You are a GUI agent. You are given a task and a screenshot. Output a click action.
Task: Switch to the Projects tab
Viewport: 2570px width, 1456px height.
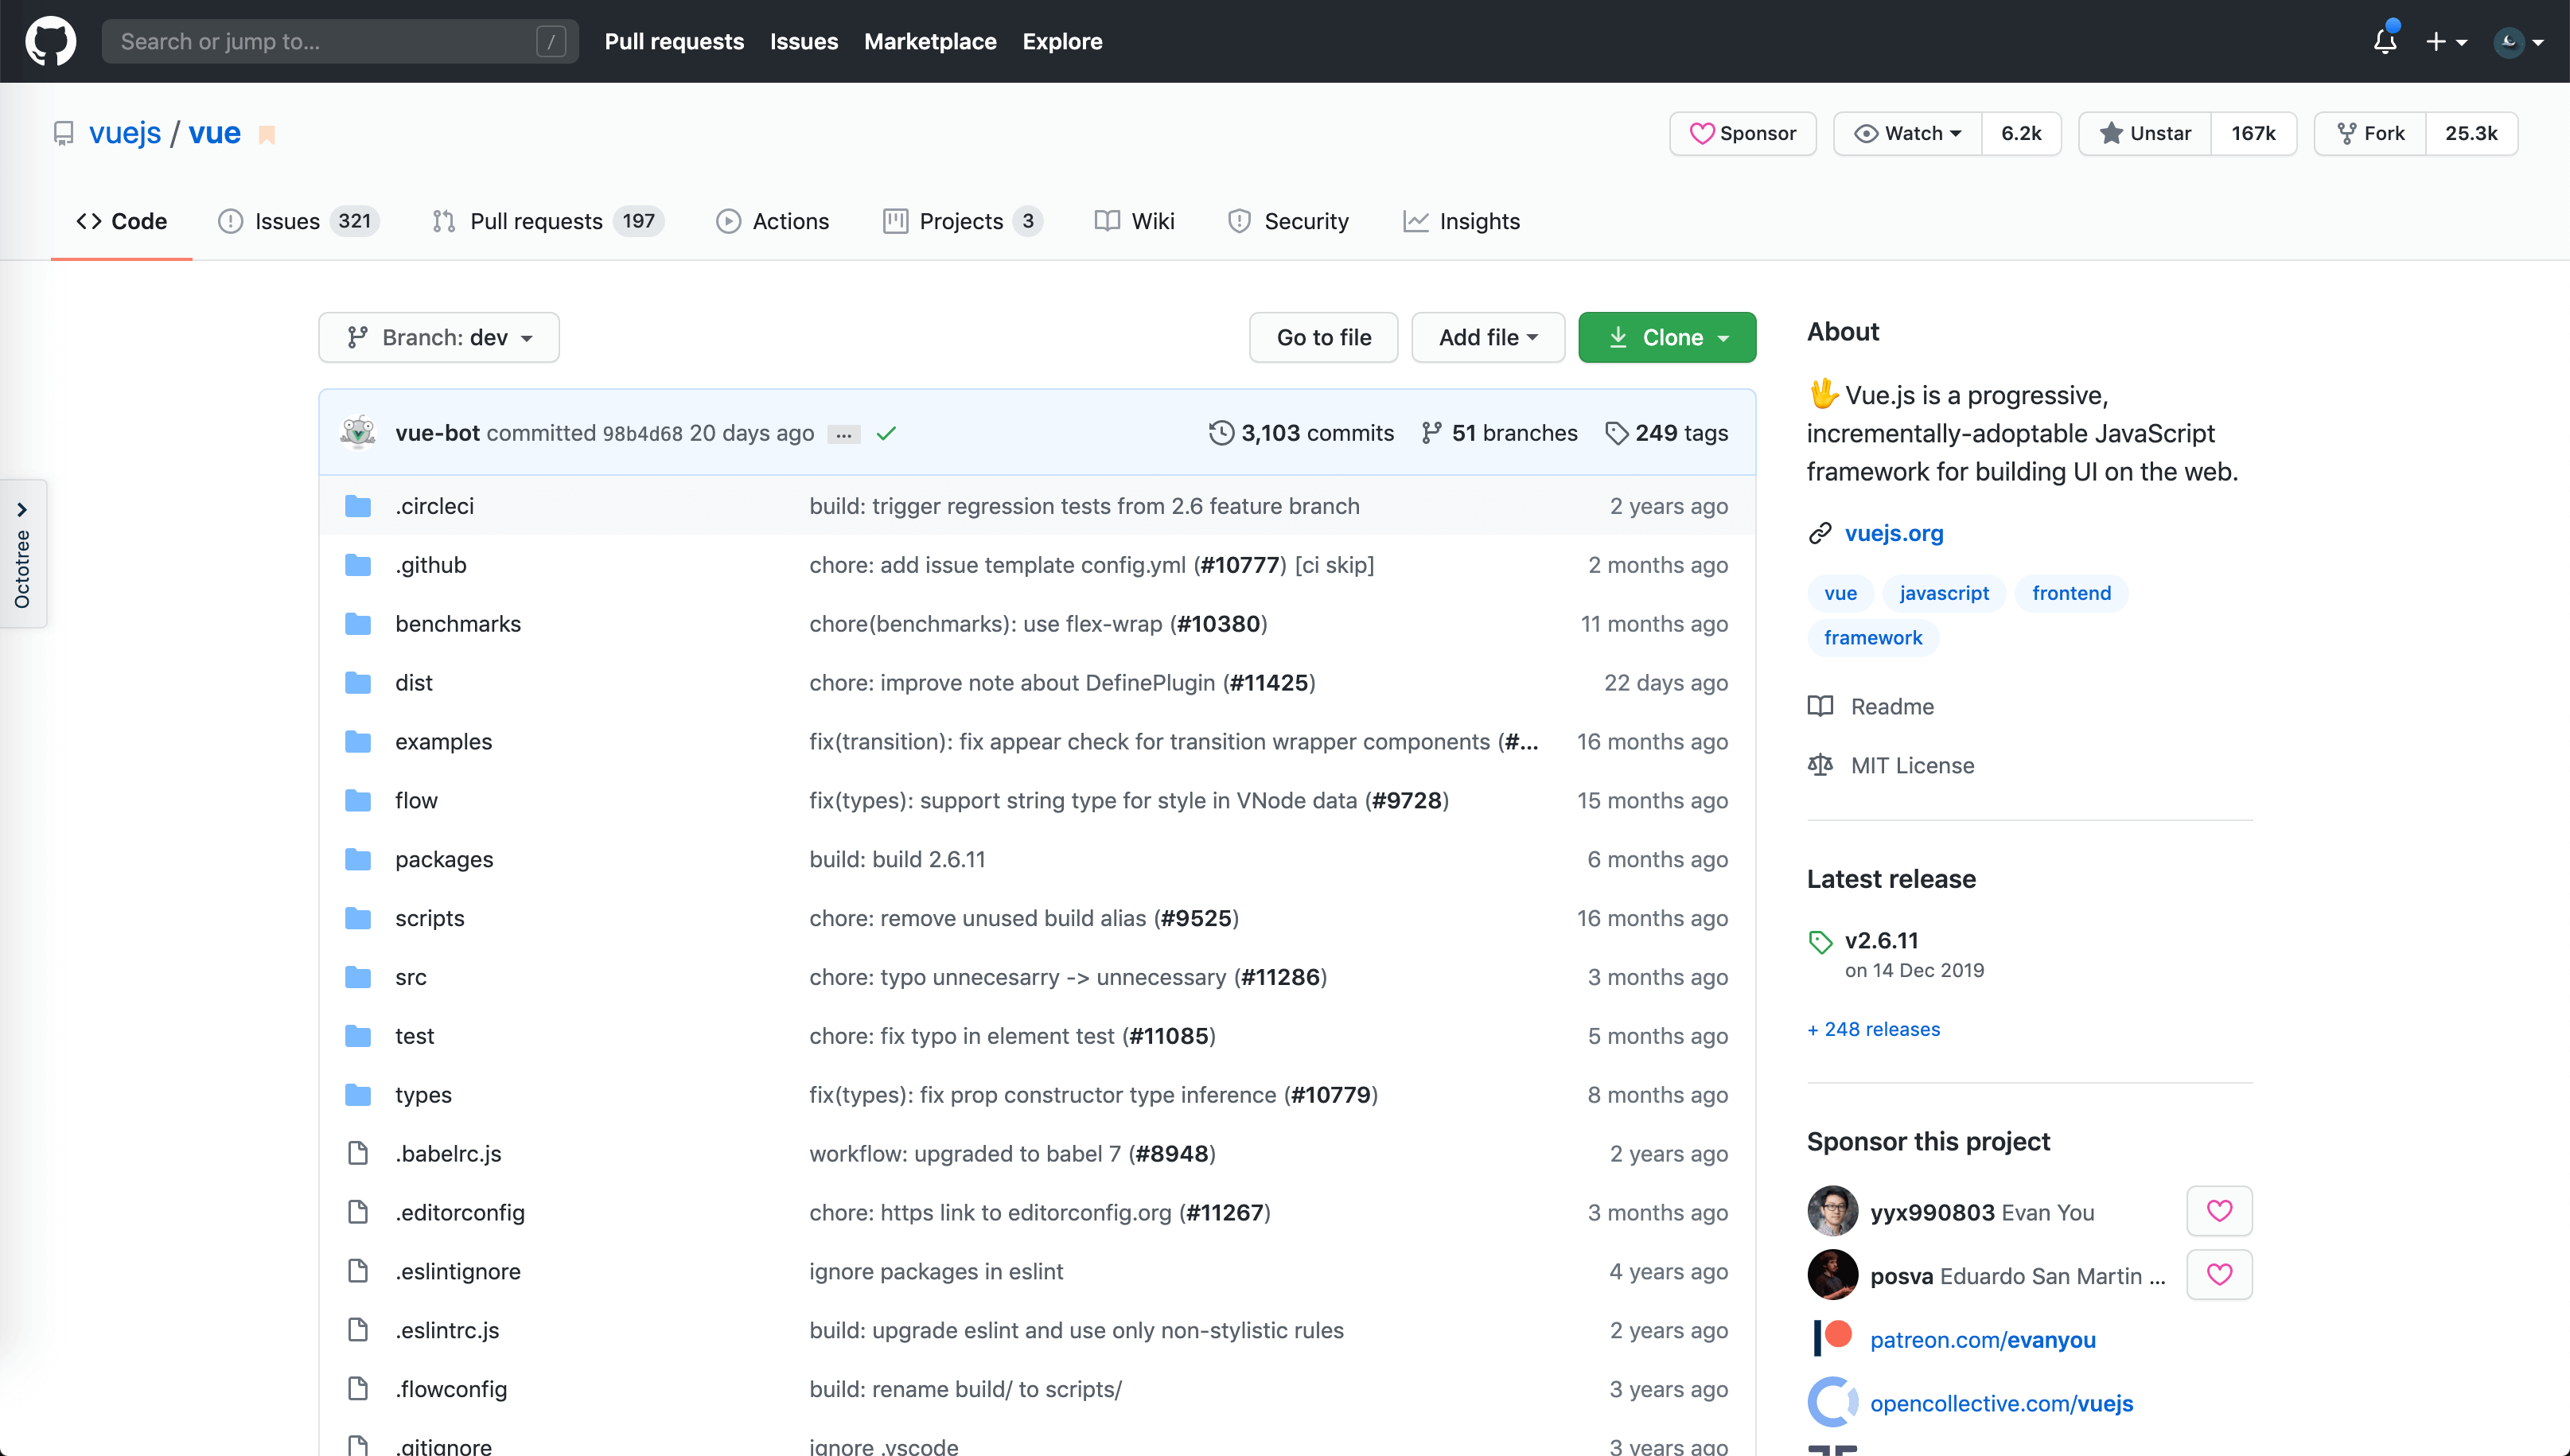[962, 221]
